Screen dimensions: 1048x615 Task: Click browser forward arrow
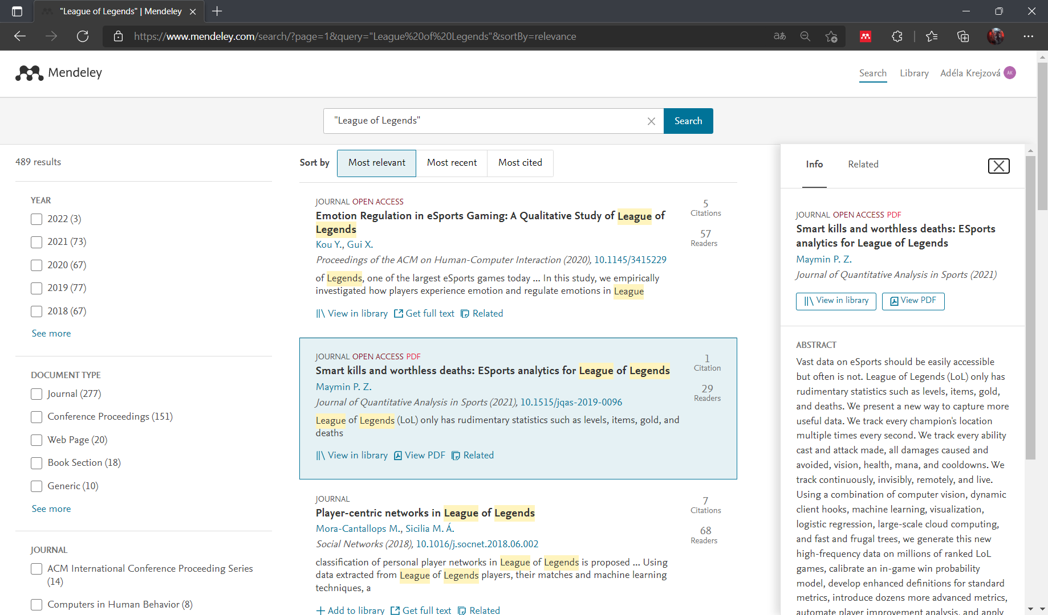(x=51, y=36)
